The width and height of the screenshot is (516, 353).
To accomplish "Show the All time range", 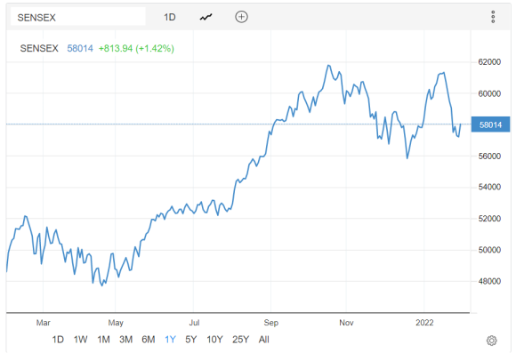I will tap(264, 340).
